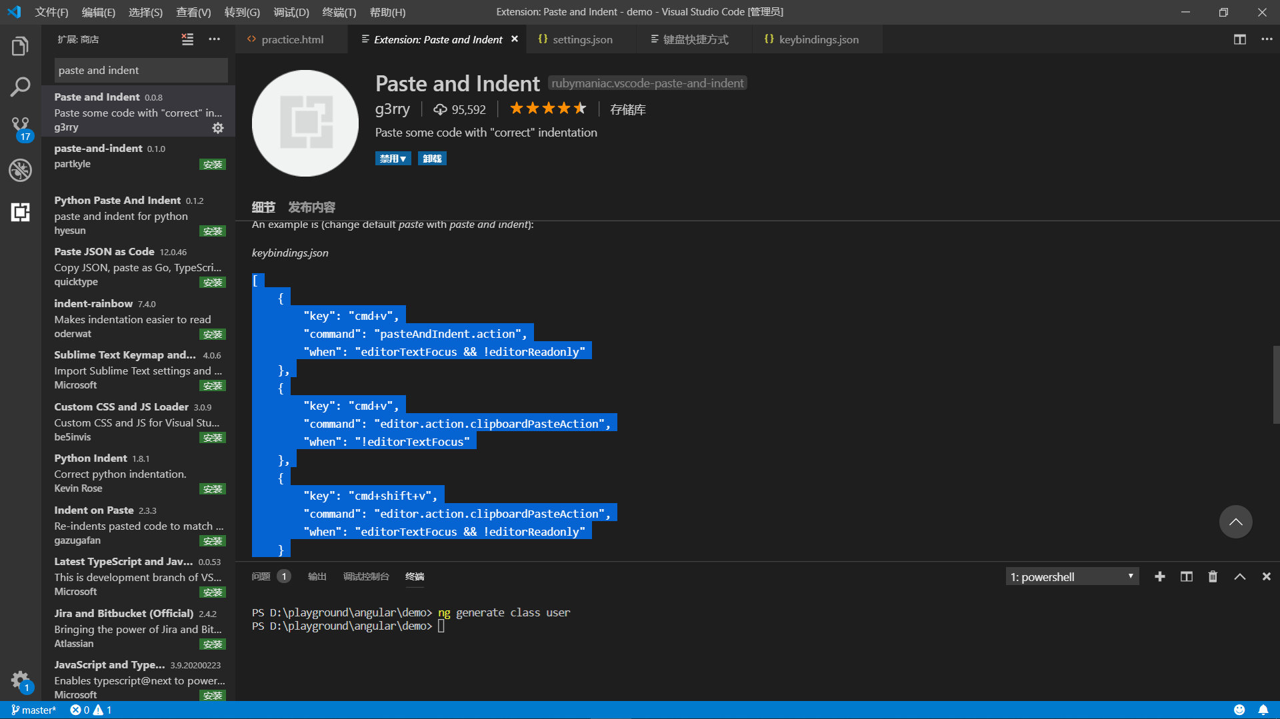Toggle maximize the terminal panel
Image resolution: width=1280 pixels, height=719 pixels.
coord(1239,576)
